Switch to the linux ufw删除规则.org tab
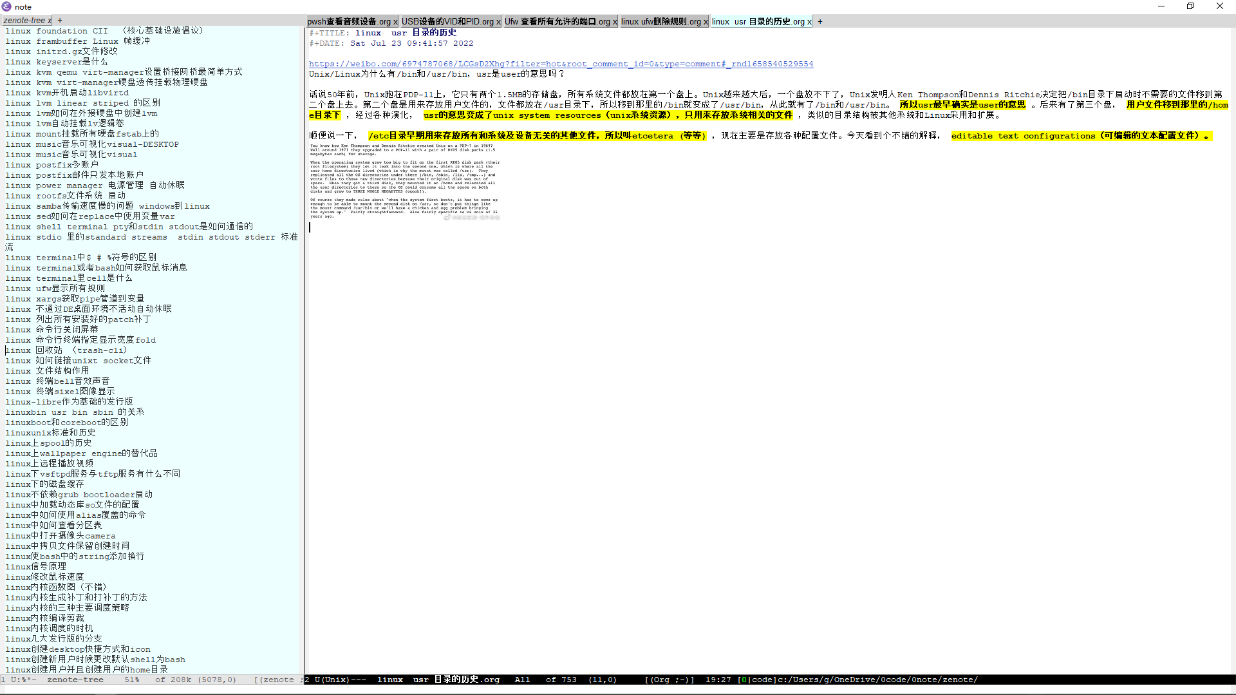 pyautogui.click(x=661, y=22)
